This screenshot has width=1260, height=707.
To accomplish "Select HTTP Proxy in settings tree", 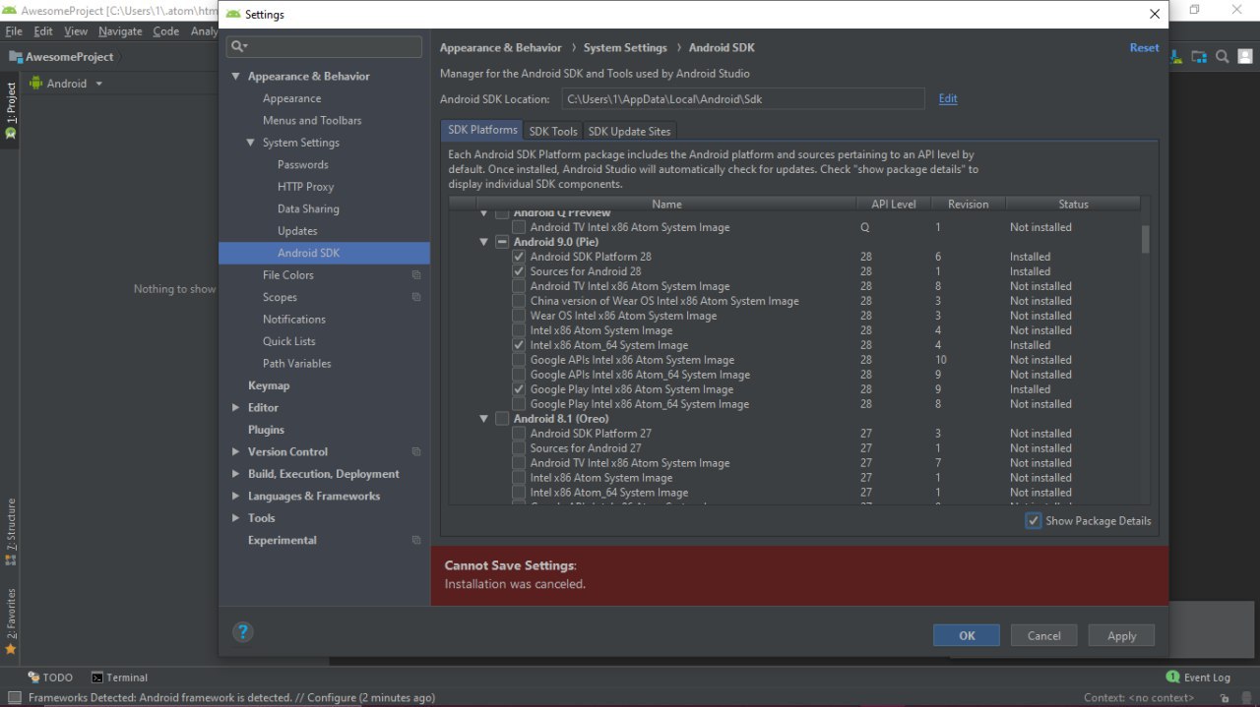I will [x=305, y=187].
